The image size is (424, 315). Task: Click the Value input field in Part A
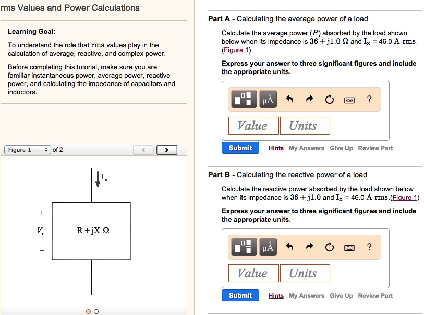point(253,125)
